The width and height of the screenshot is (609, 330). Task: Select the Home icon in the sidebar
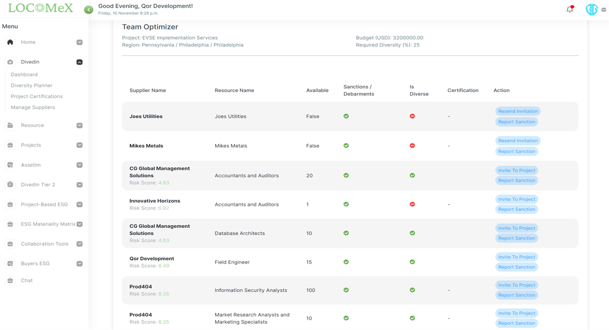point(10,42)
